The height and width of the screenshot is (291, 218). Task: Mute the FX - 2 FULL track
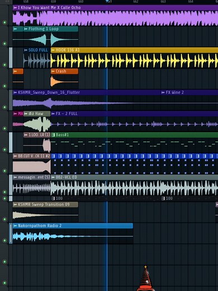tap(4, 128)
